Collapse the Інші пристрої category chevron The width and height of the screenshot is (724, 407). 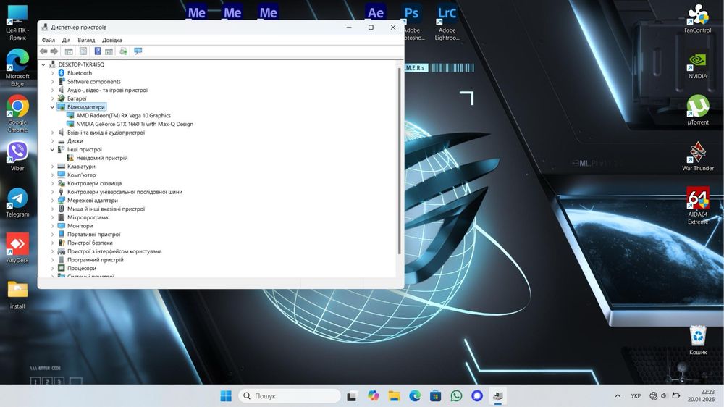(x=52, y=150)
